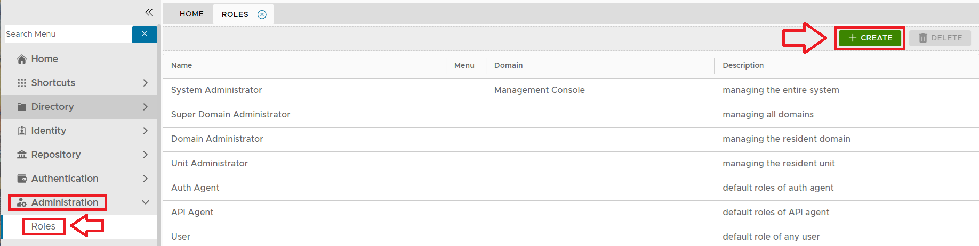Screen dimensions: 979x246
Task: Switch to the HOME tab
Action: (x=191, y=14)
